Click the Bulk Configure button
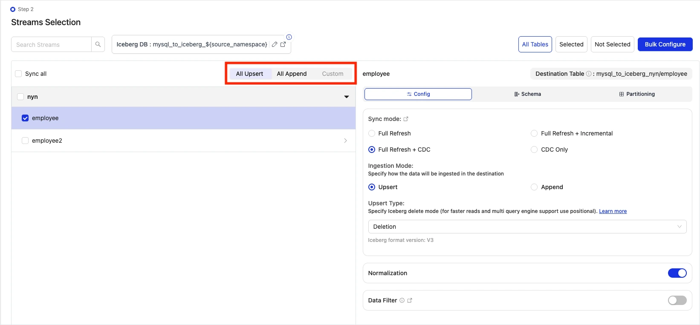 click(x=665, y=44)
